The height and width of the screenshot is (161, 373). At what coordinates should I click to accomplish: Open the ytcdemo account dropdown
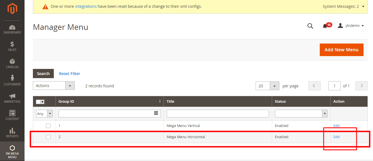tap(351, 26)
